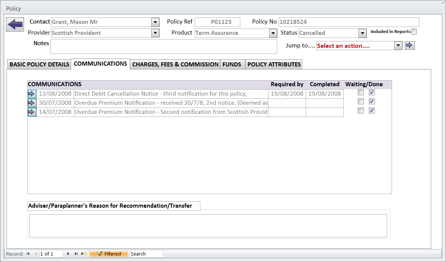
Task: Click the go arrow beside Jump to dropdown
Action: pos(409,46)
